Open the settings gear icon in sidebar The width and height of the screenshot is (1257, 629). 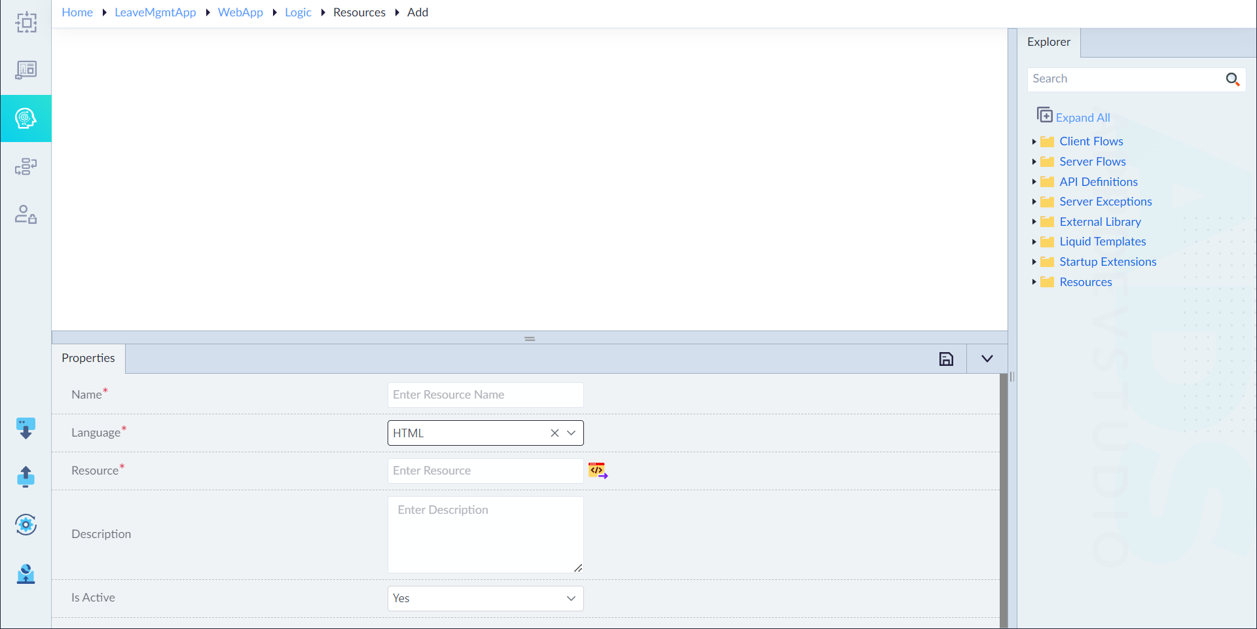pyautogui.click(x=26, y=524)
